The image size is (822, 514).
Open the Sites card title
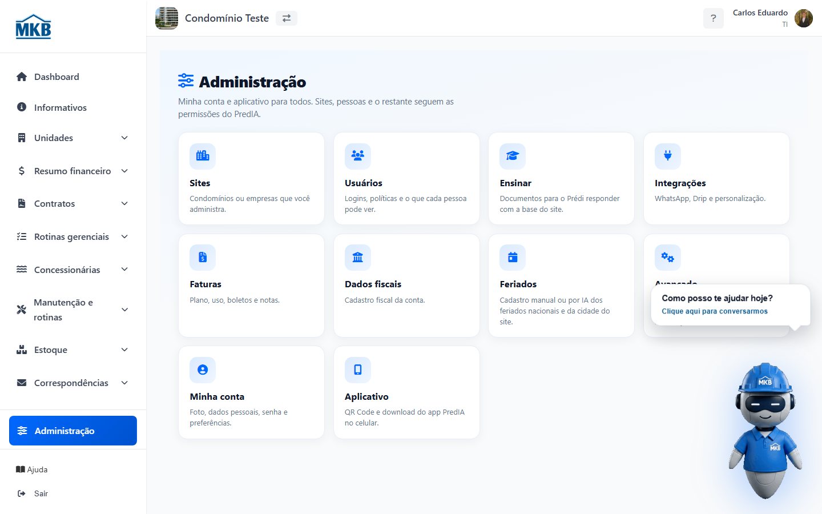point(200,183)
